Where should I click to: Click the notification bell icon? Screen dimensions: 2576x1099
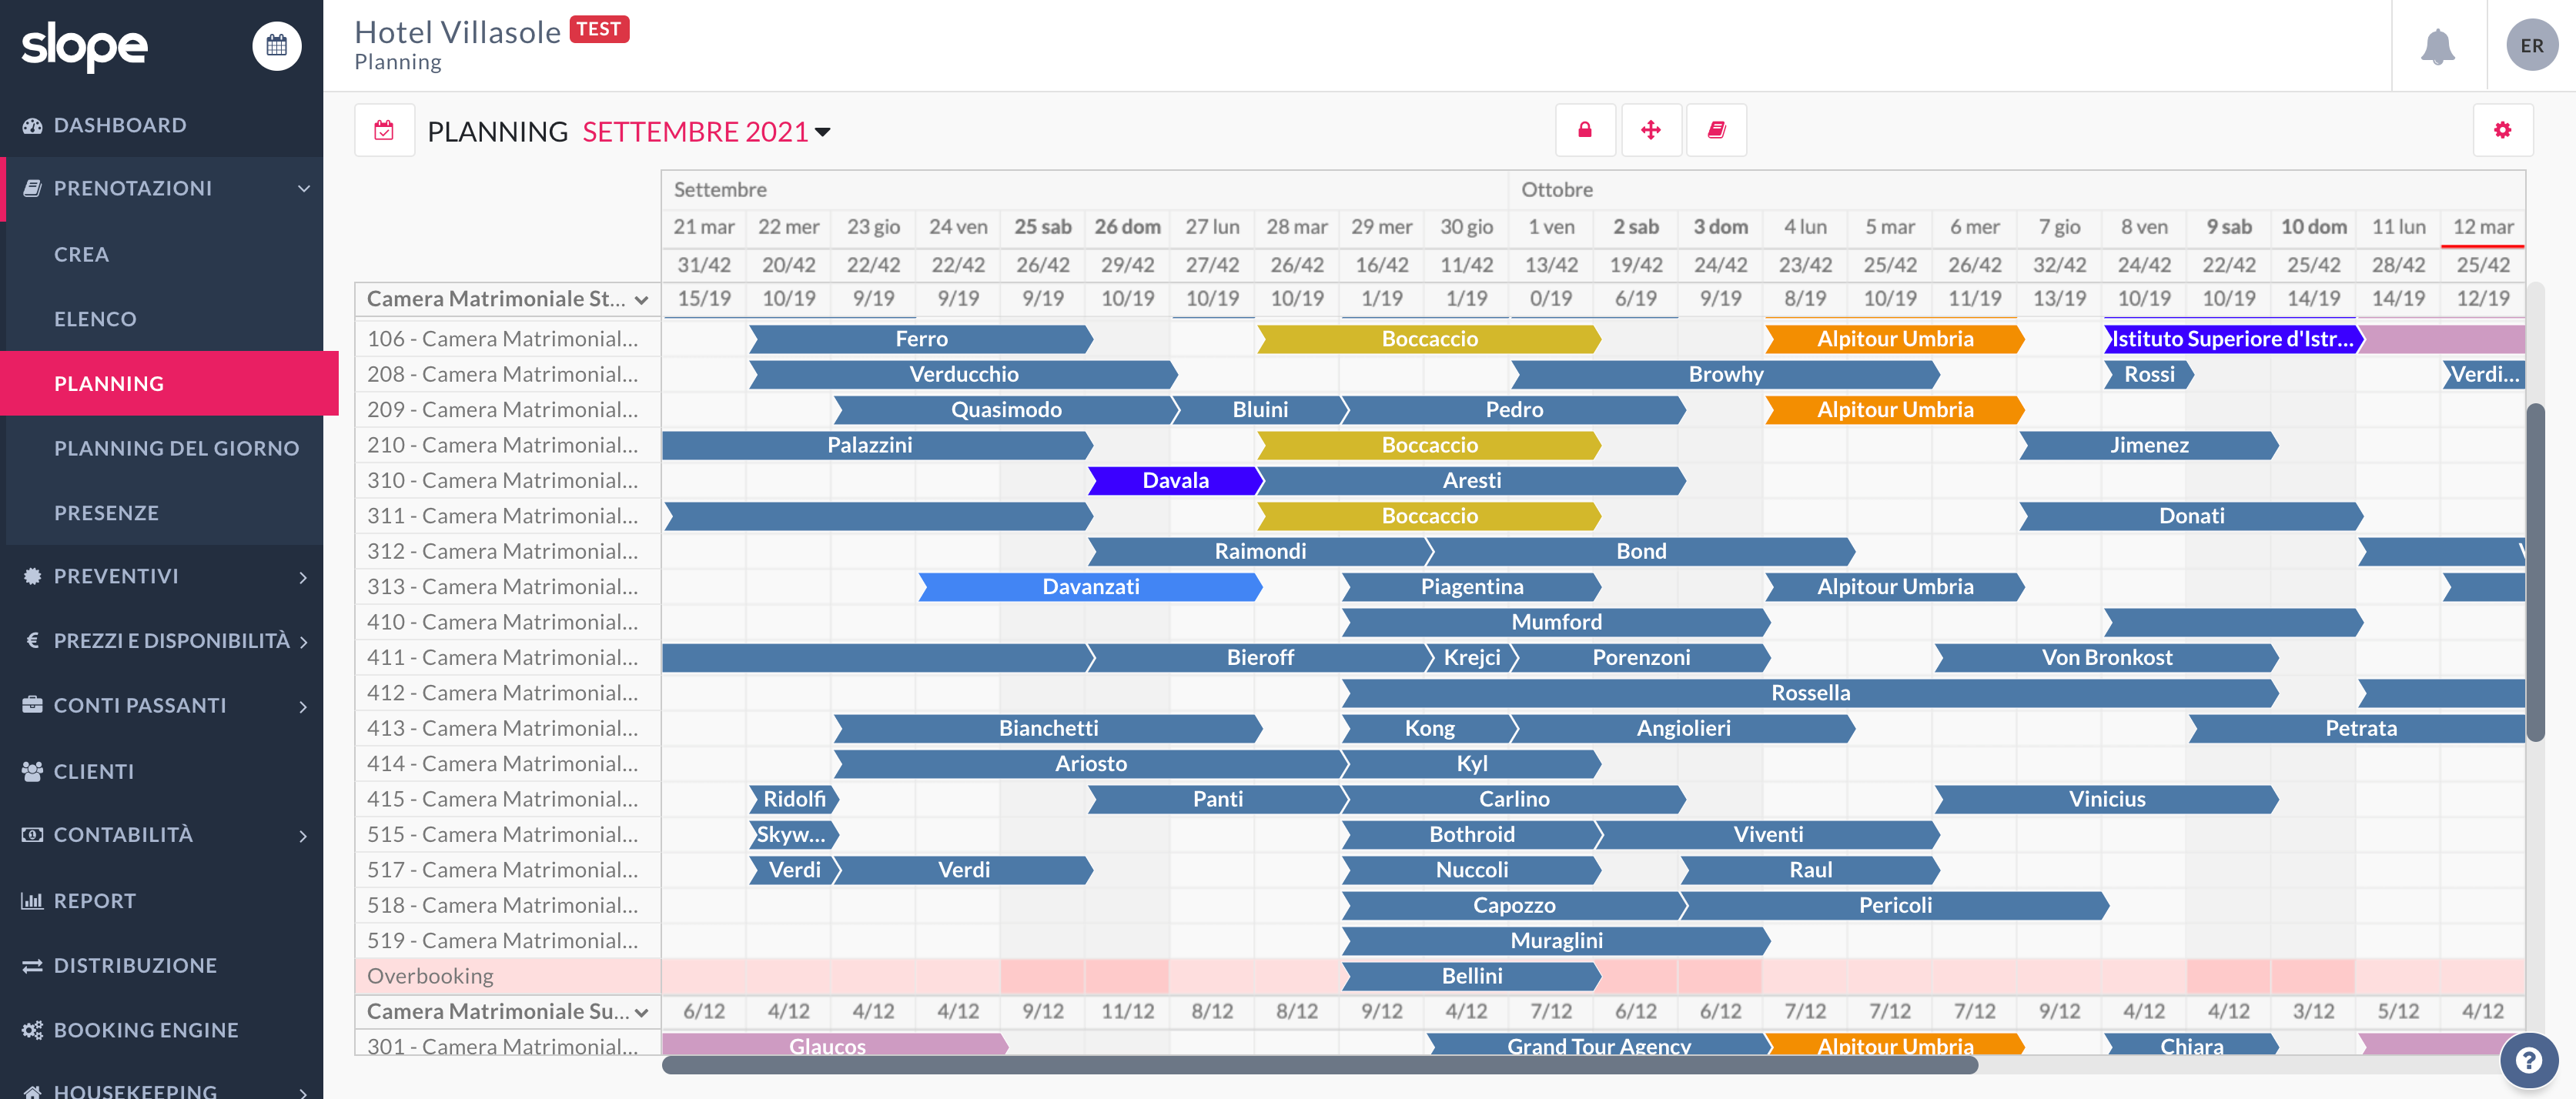(x=2437, y=46)
